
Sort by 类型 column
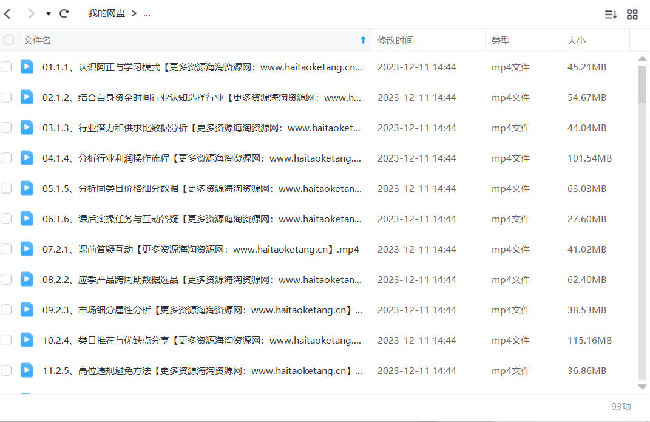[500, 40]
